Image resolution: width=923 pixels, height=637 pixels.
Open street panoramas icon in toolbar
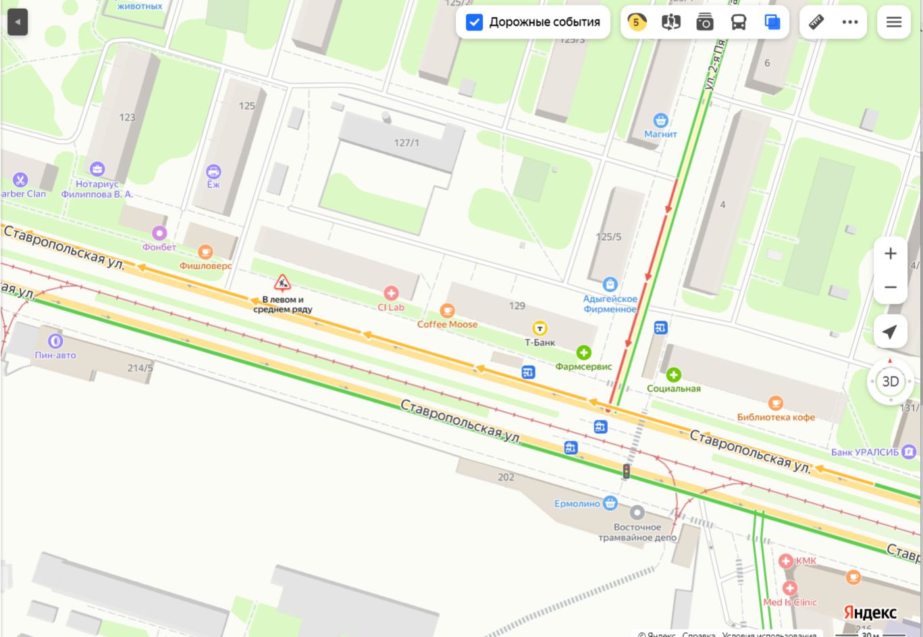(670, 22)
